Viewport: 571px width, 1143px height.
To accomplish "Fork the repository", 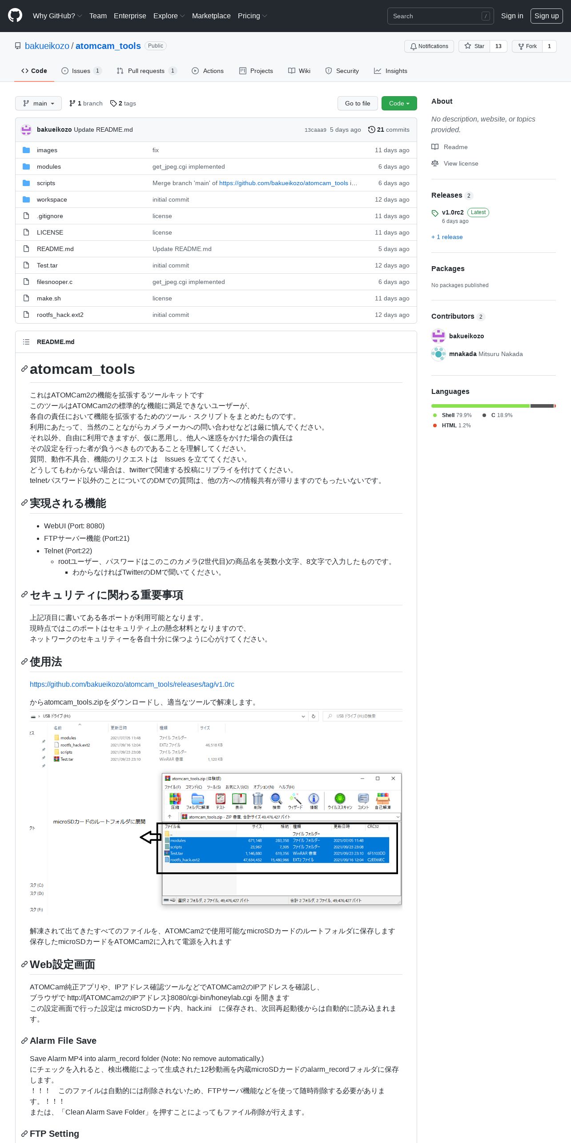I will click(x=527, y=46).
